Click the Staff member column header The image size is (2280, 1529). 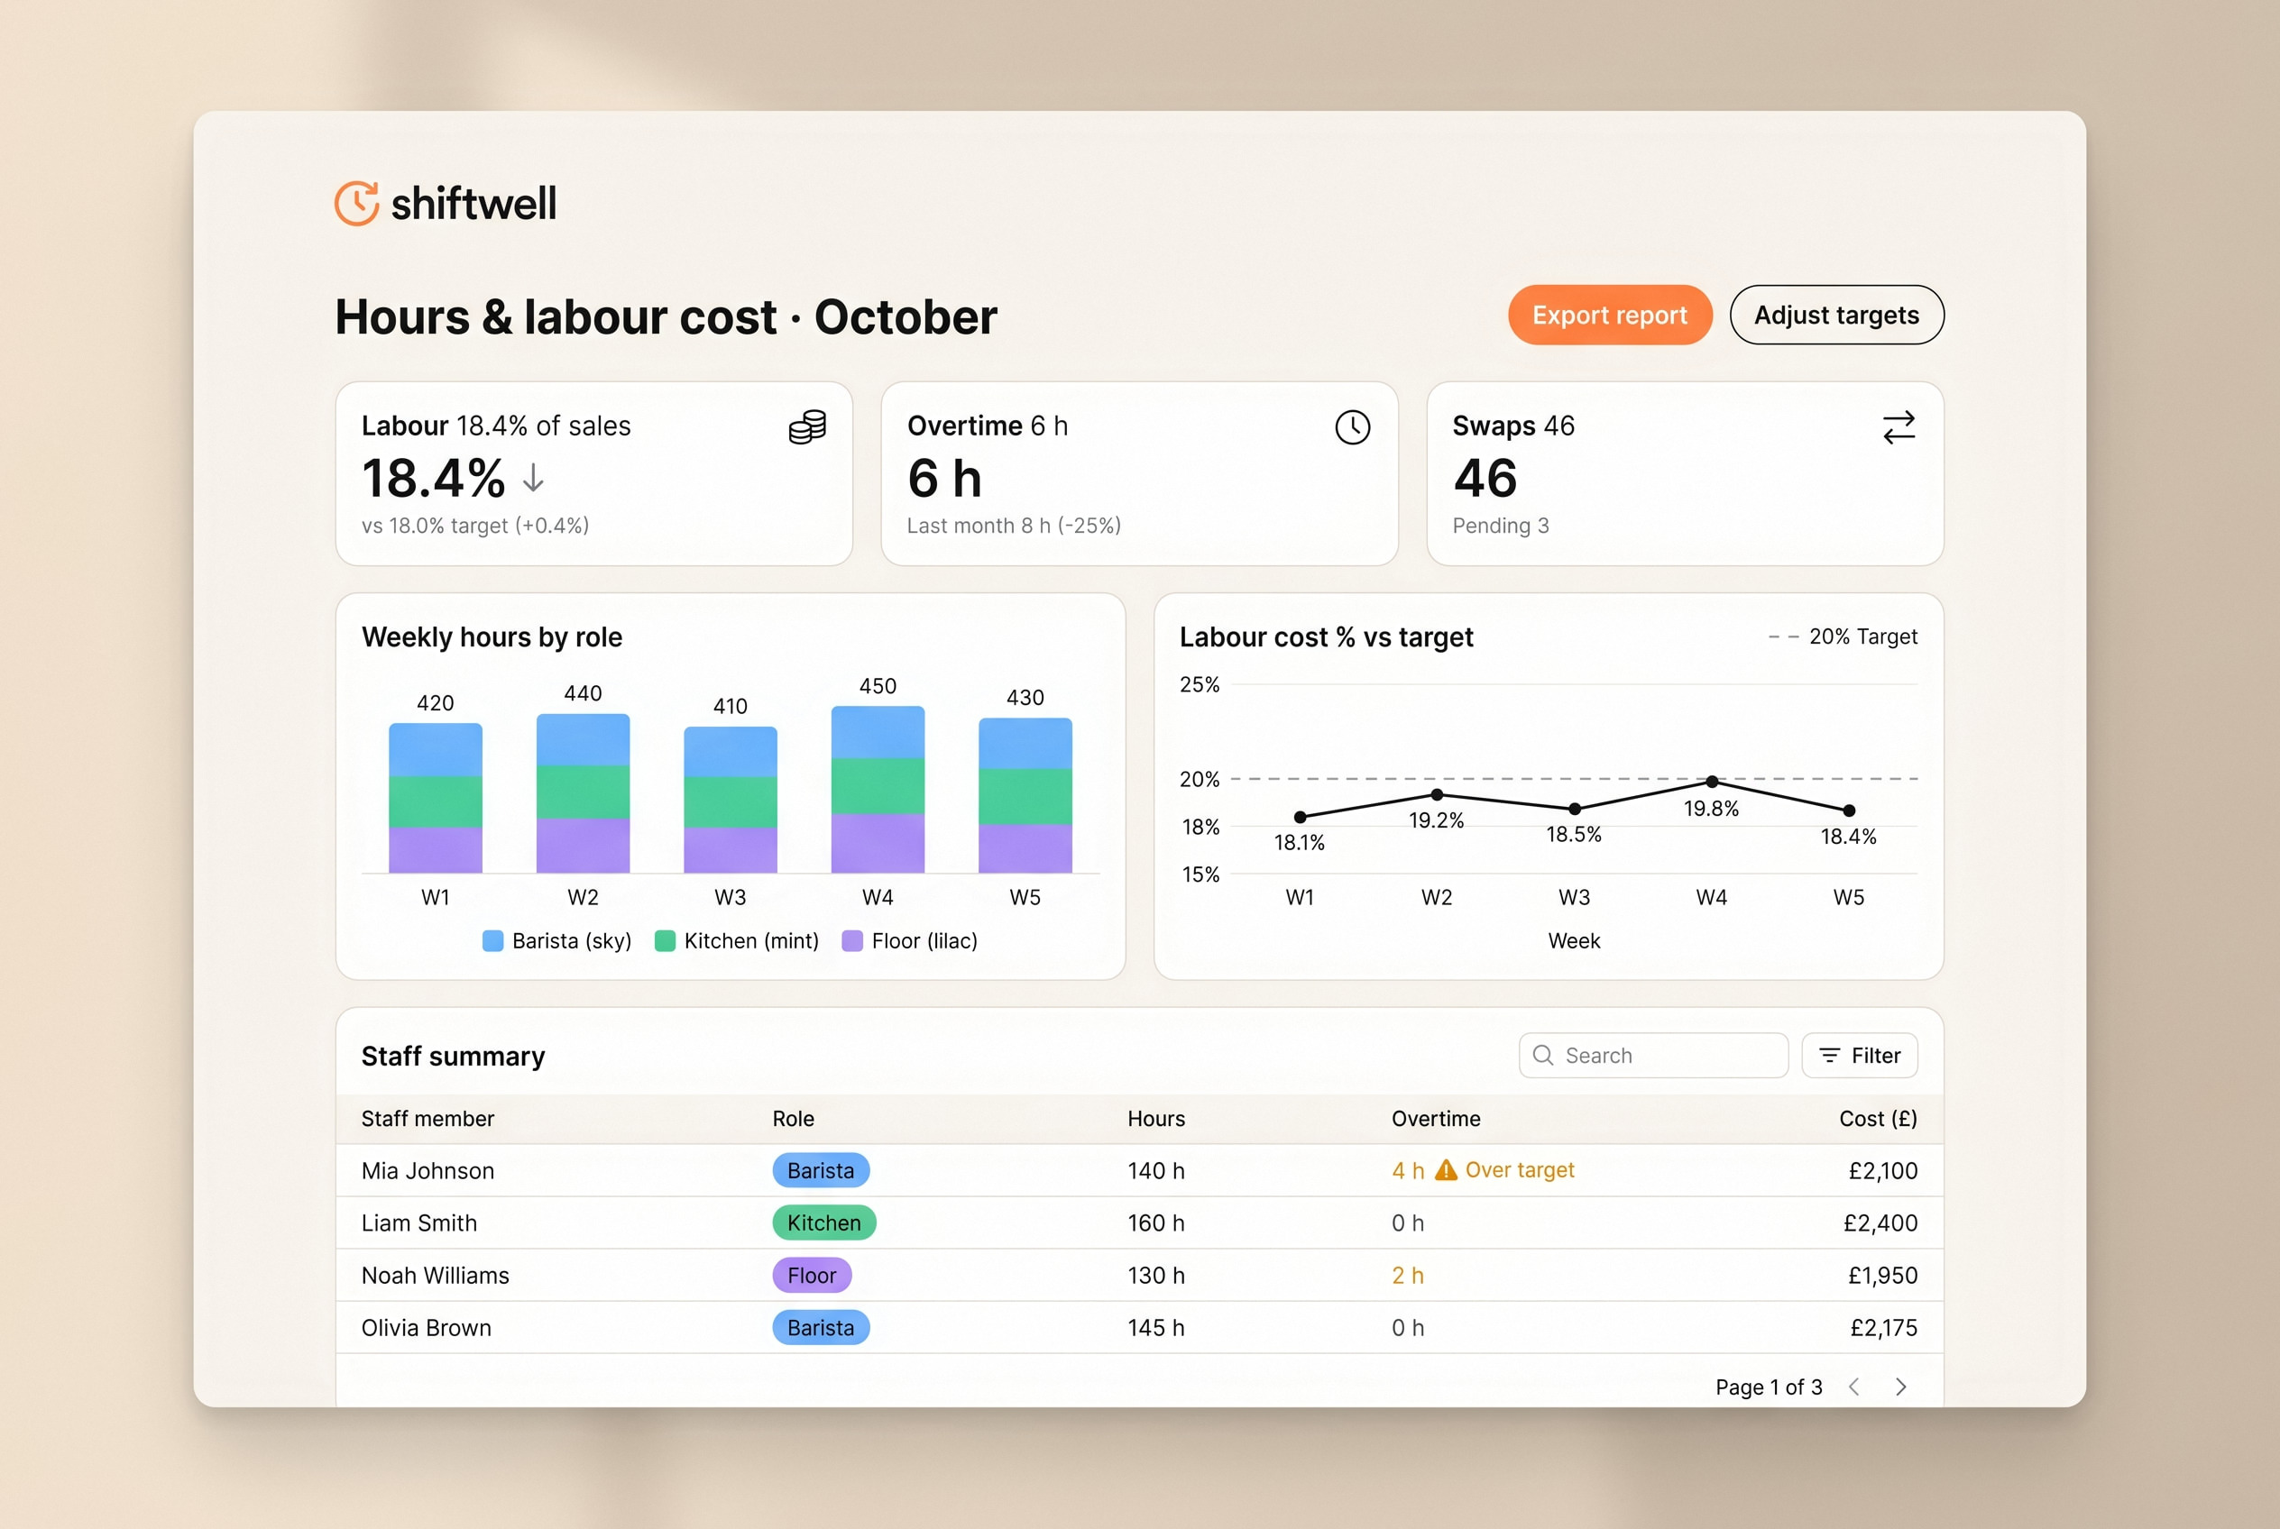(427, 1119)
